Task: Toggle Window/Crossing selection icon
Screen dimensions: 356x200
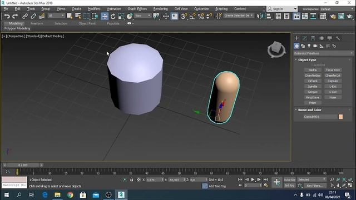Action: click(95, 16)
